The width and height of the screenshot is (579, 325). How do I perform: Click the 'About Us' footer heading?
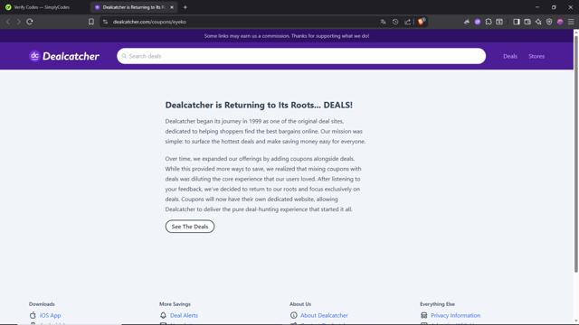[x=300, y=304]
